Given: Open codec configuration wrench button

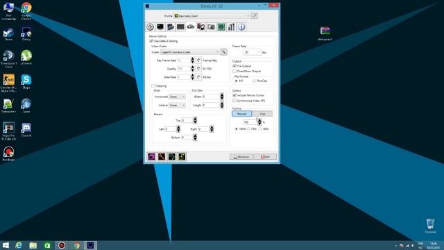Looking at the screenshot, I should [x=224, y=52].
